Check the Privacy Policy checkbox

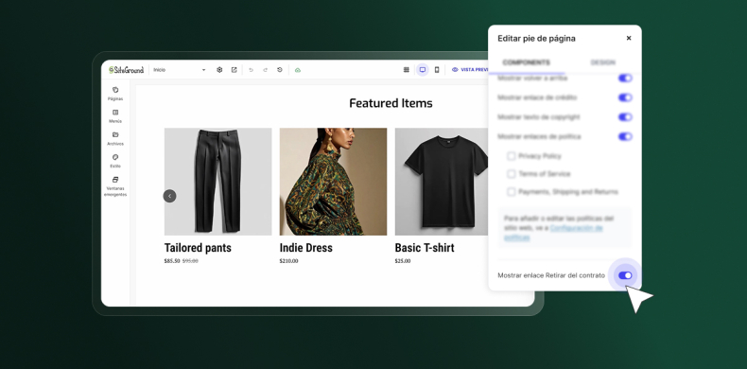[512, 156]
